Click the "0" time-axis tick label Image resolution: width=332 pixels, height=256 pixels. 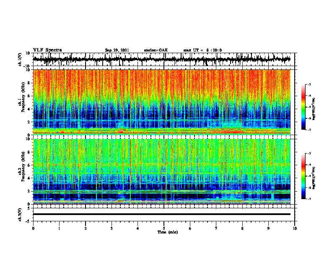click(33, 228)
